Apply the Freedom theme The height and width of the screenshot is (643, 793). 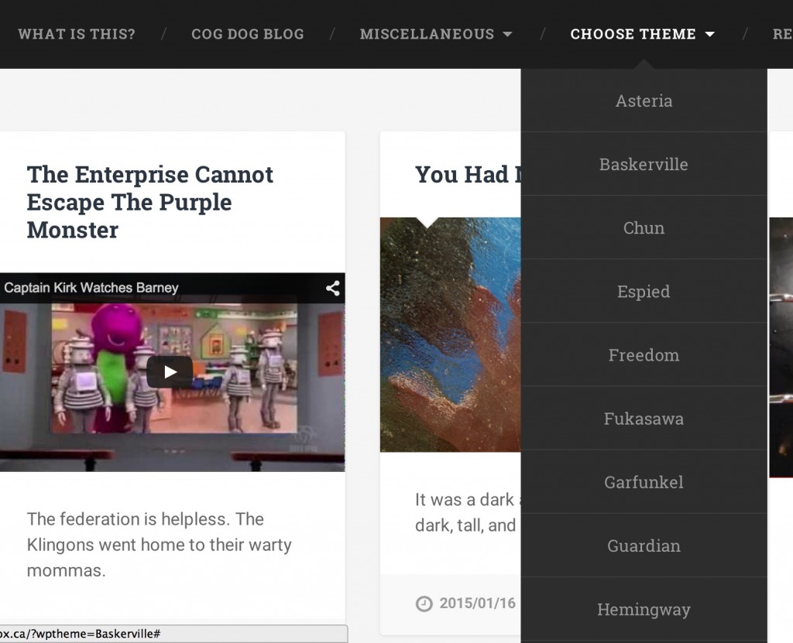644,355
